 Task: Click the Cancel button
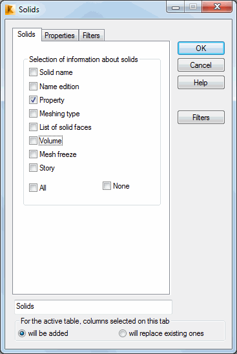click(x=201, y=65)
